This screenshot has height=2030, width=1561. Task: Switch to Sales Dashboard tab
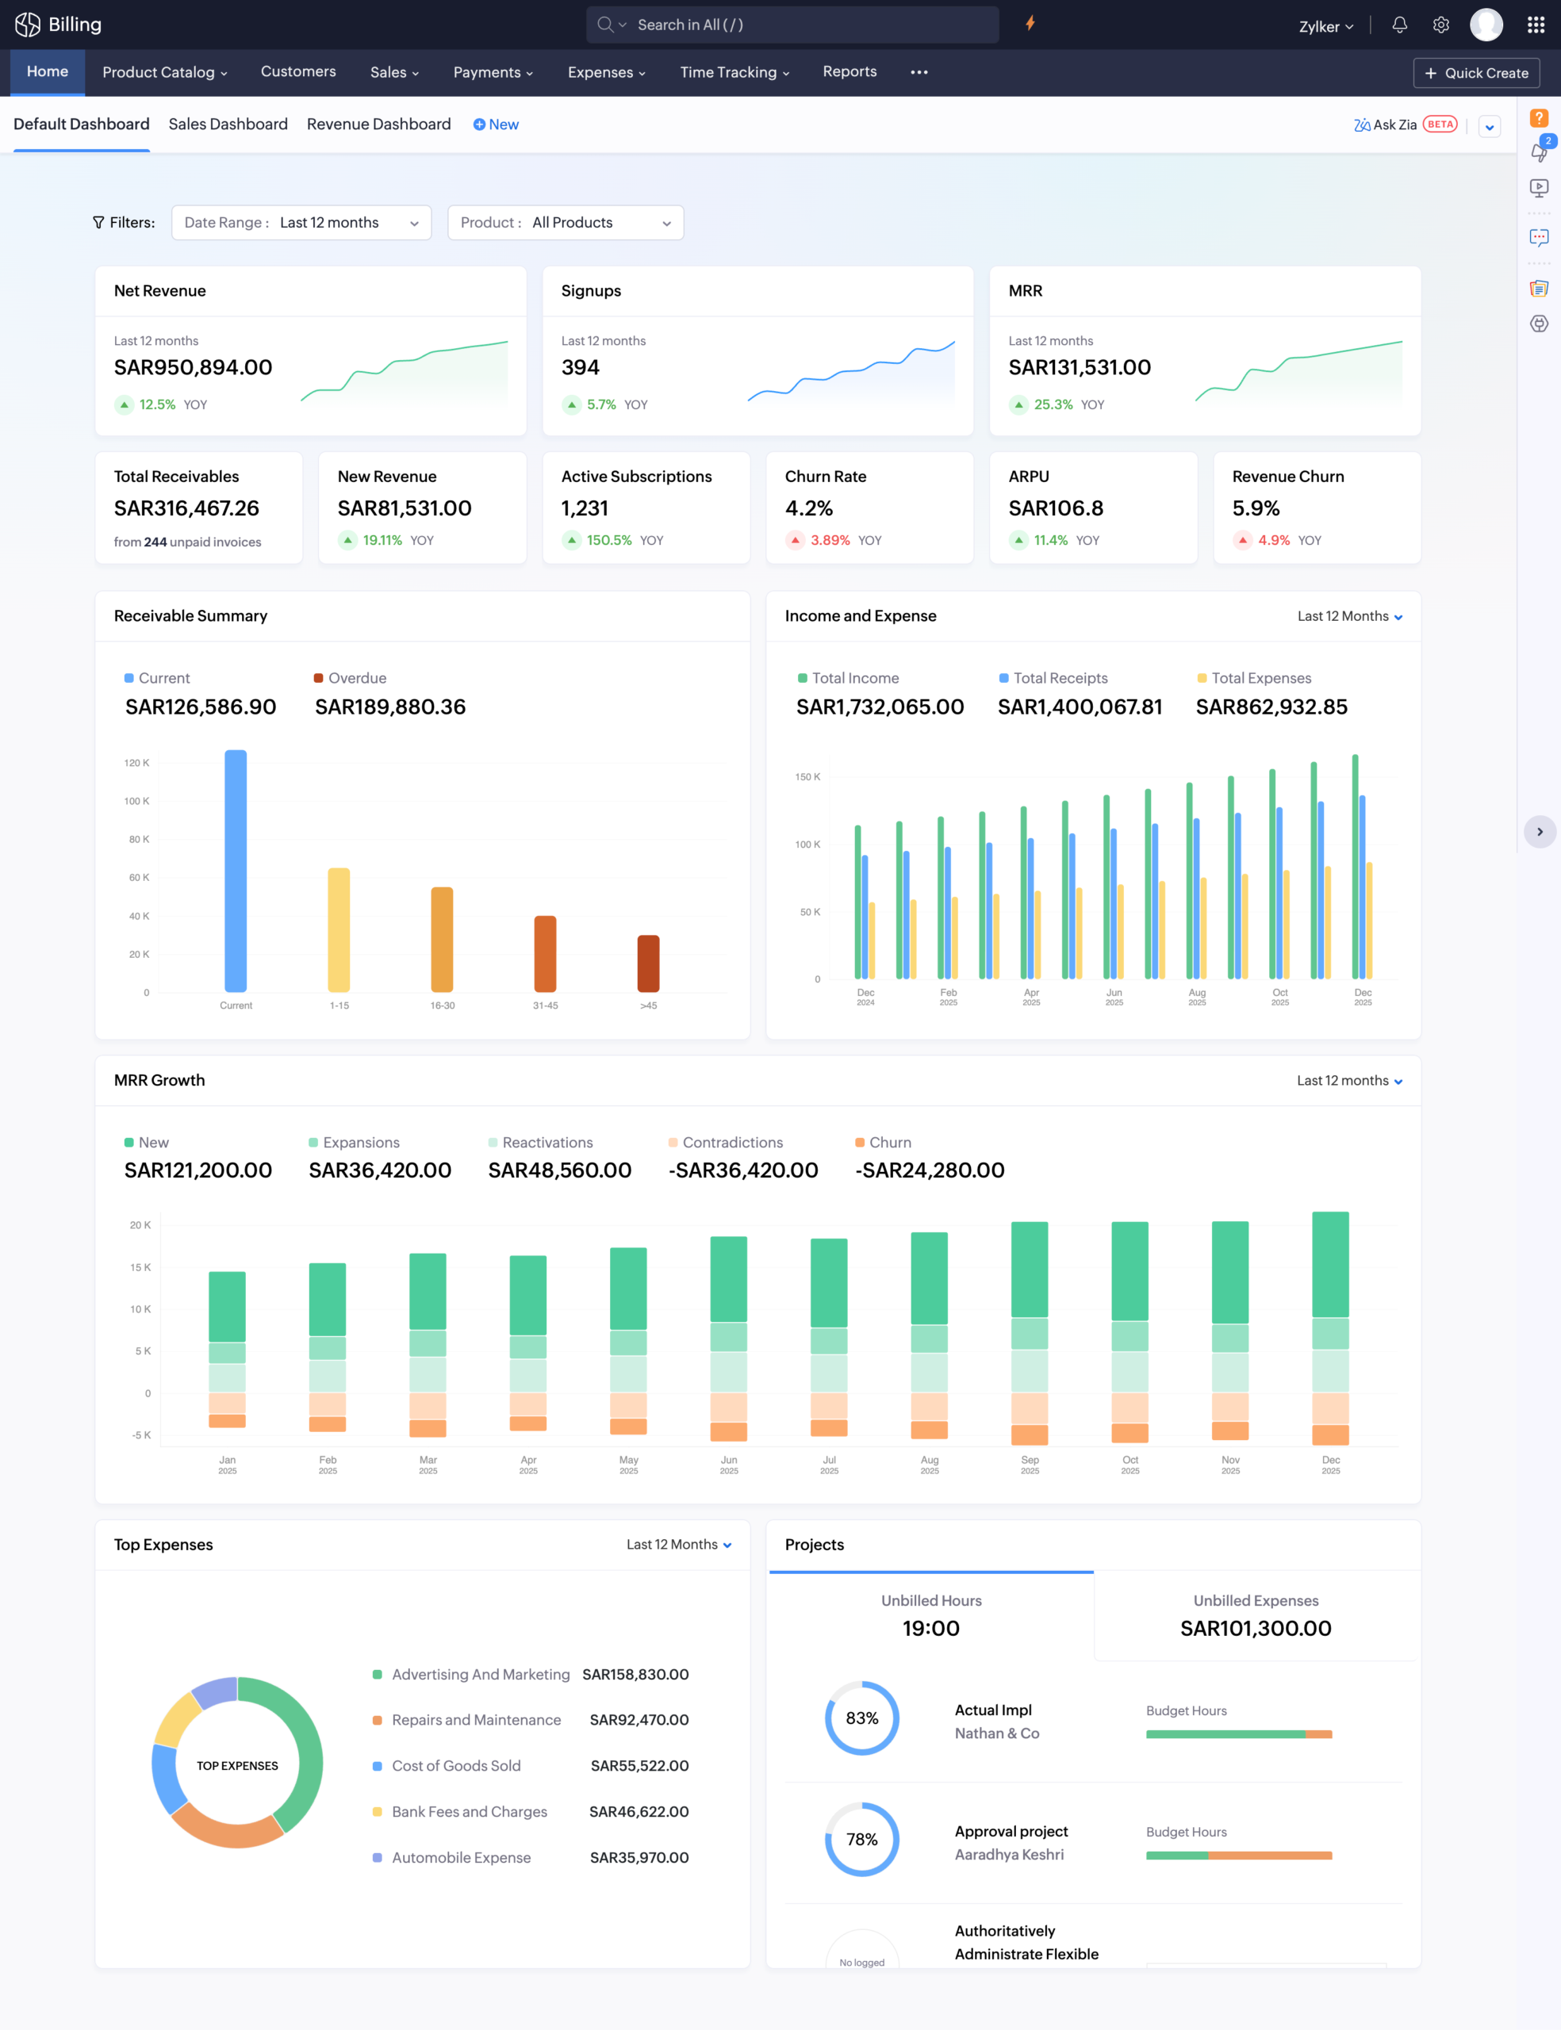click(x=228, y=124)
